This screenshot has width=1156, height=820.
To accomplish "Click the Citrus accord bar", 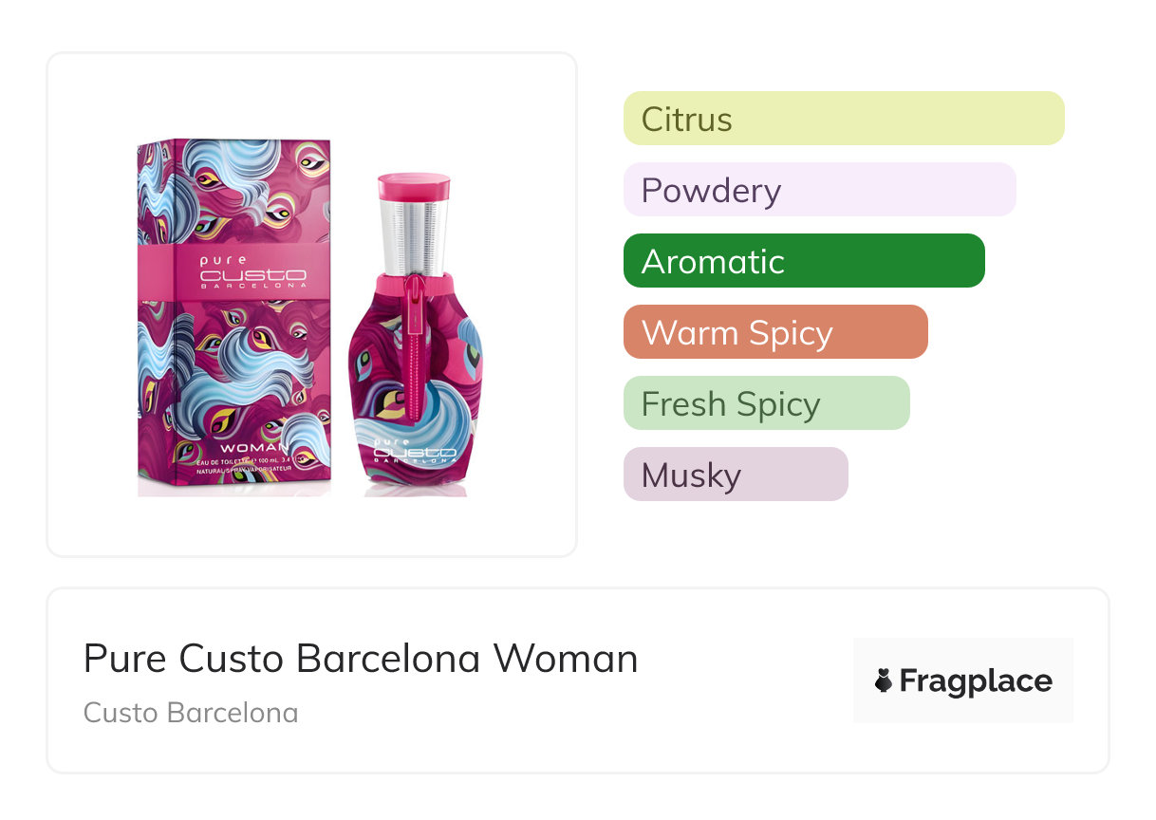I will coord(844,119).
